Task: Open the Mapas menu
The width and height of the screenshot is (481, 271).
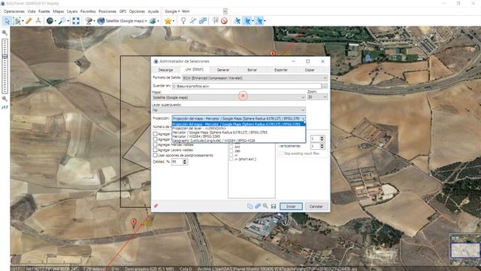Action: coord(59,11)
